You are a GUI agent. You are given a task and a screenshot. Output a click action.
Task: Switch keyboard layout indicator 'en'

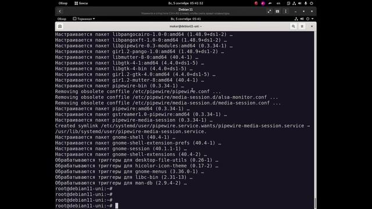pos(278,3)
